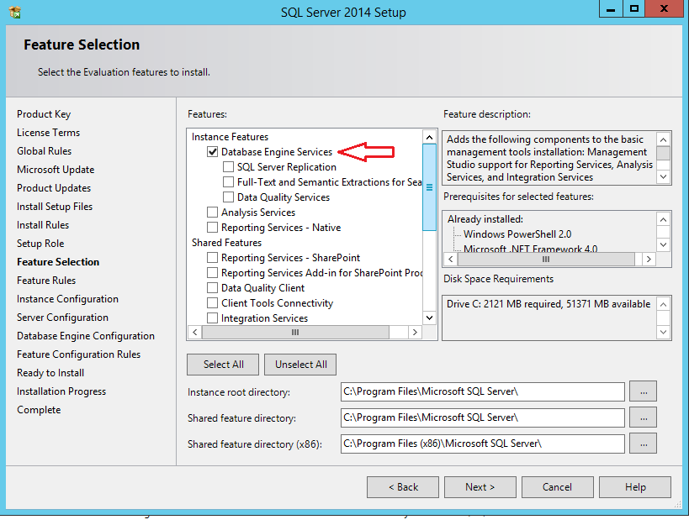Click left arrow of Prerequisites horizontal scrollbar
Image resolution: width=689 pixels, height=525 pixels.
click(x=450, y=260)
